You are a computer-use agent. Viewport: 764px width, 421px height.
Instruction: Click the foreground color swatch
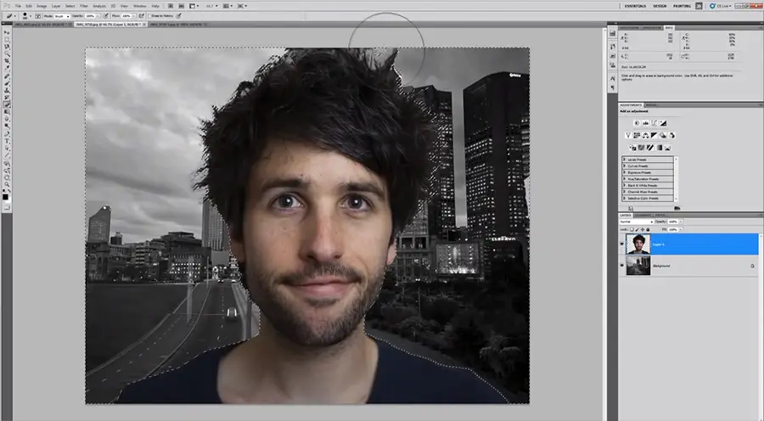(x=5, y=196)
